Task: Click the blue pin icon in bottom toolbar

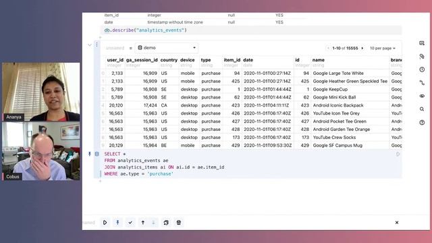Action: pyautogui.click(x=117, y=222)
